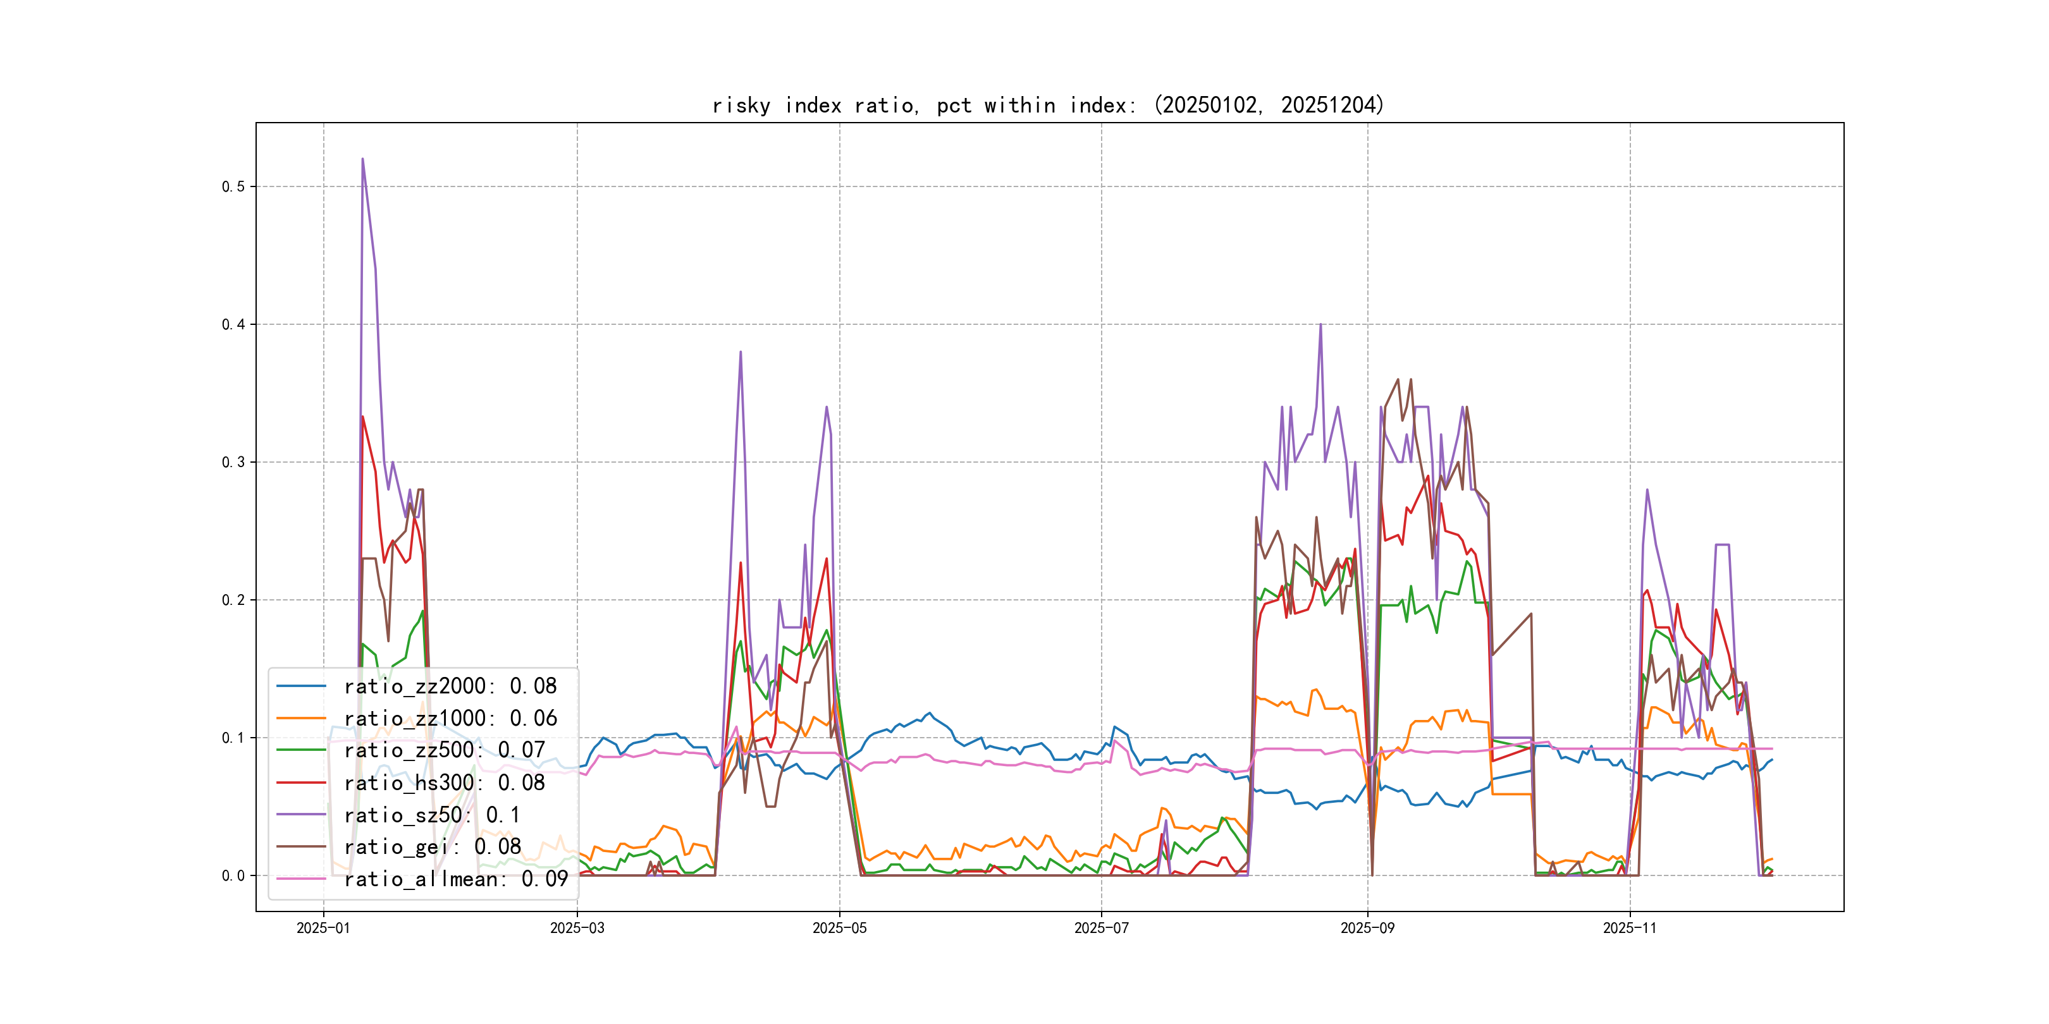
Task: Click the 2025-09 x-axis tick label
Action: pyautogui.click(x=1367, y=928)
